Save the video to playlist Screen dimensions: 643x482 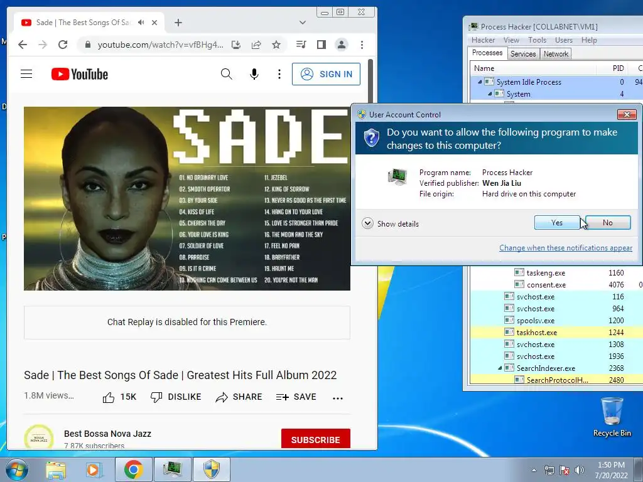click(296, 397)
